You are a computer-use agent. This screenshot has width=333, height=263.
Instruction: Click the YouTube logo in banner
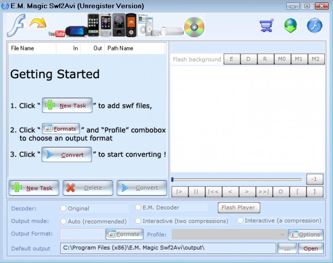click(x=56, y=34)
